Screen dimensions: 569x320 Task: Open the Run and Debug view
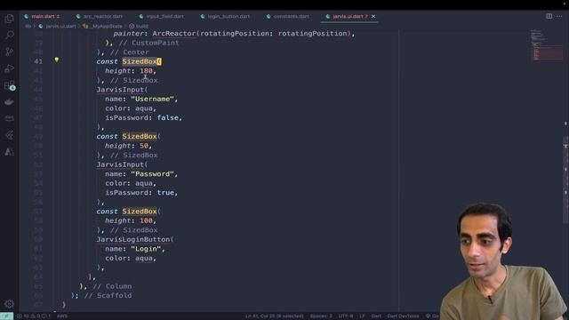coord(10,68)
